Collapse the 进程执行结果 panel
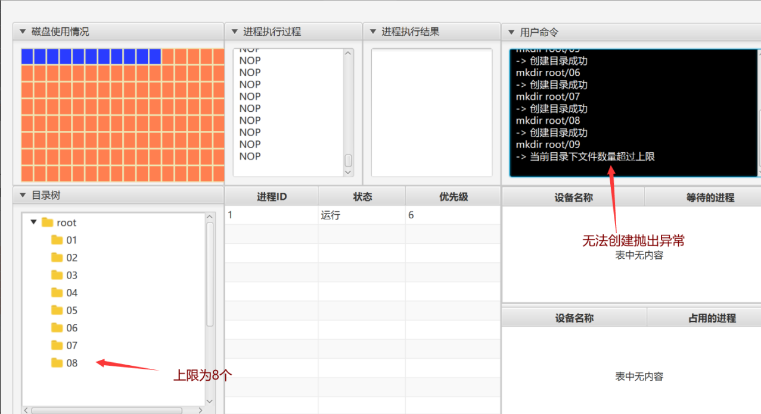The image size is (761, 414). (x=372, y=32)
